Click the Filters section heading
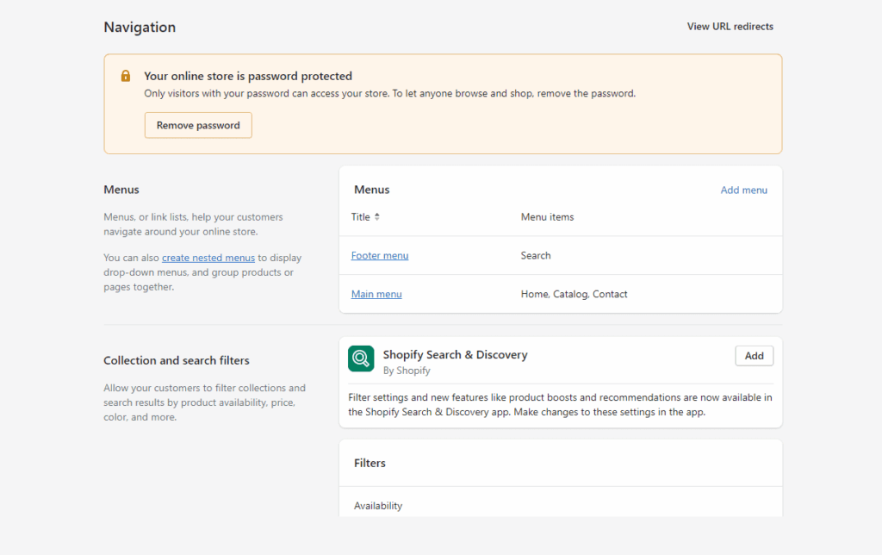 coord(370,463)
